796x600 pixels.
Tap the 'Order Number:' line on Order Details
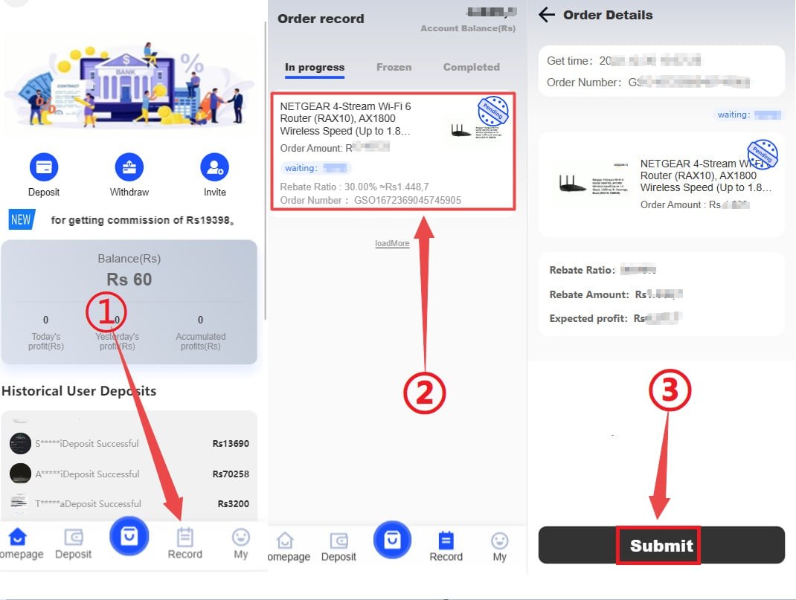pos(648,83)
